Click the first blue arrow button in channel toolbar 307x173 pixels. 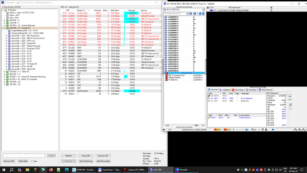[x=200, y=13]
